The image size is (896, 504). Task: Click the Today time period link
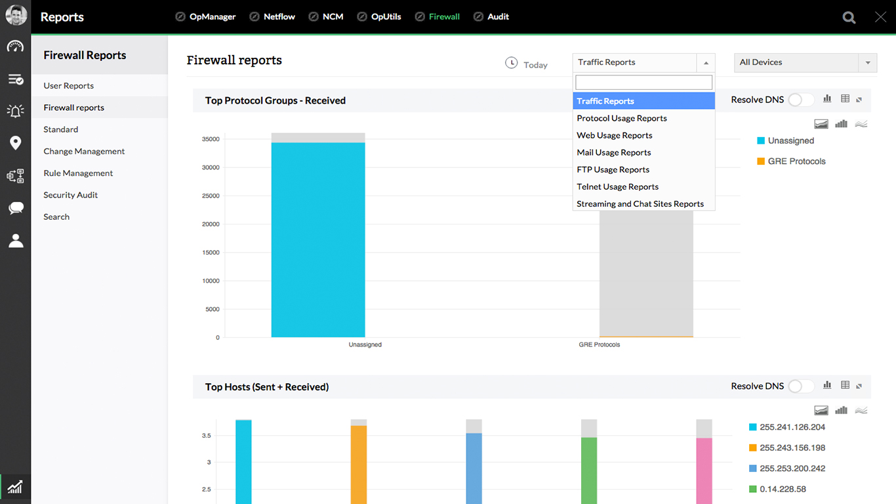[535, 65]
